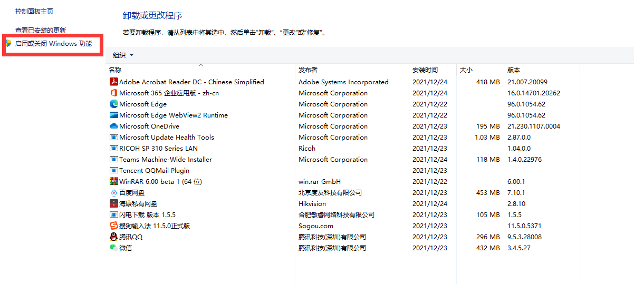Click publisher Sogou.com

coord(316,226)
